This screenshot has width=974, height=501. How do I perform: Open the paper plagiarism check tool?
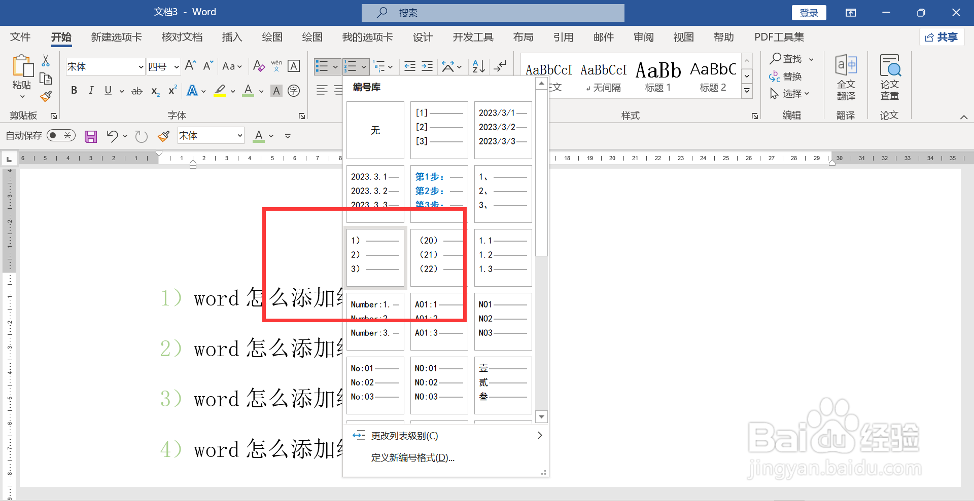pyautogui.click(x=889, y=78)
